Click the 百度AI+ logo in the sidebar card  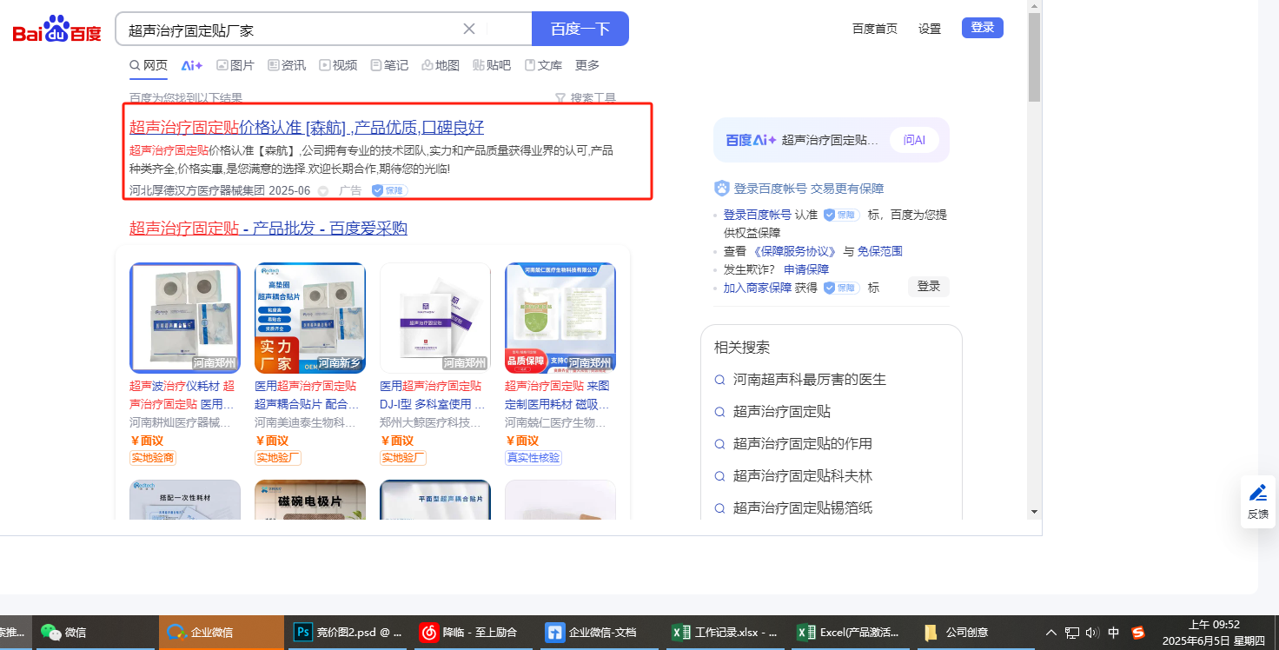751,140
